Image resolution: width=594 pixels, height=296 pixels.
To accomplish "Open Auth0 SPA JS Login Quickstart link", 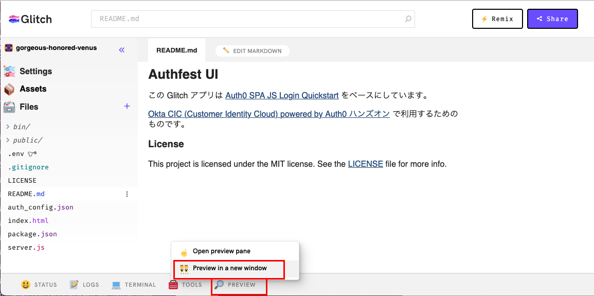I will tap(282, 96).
